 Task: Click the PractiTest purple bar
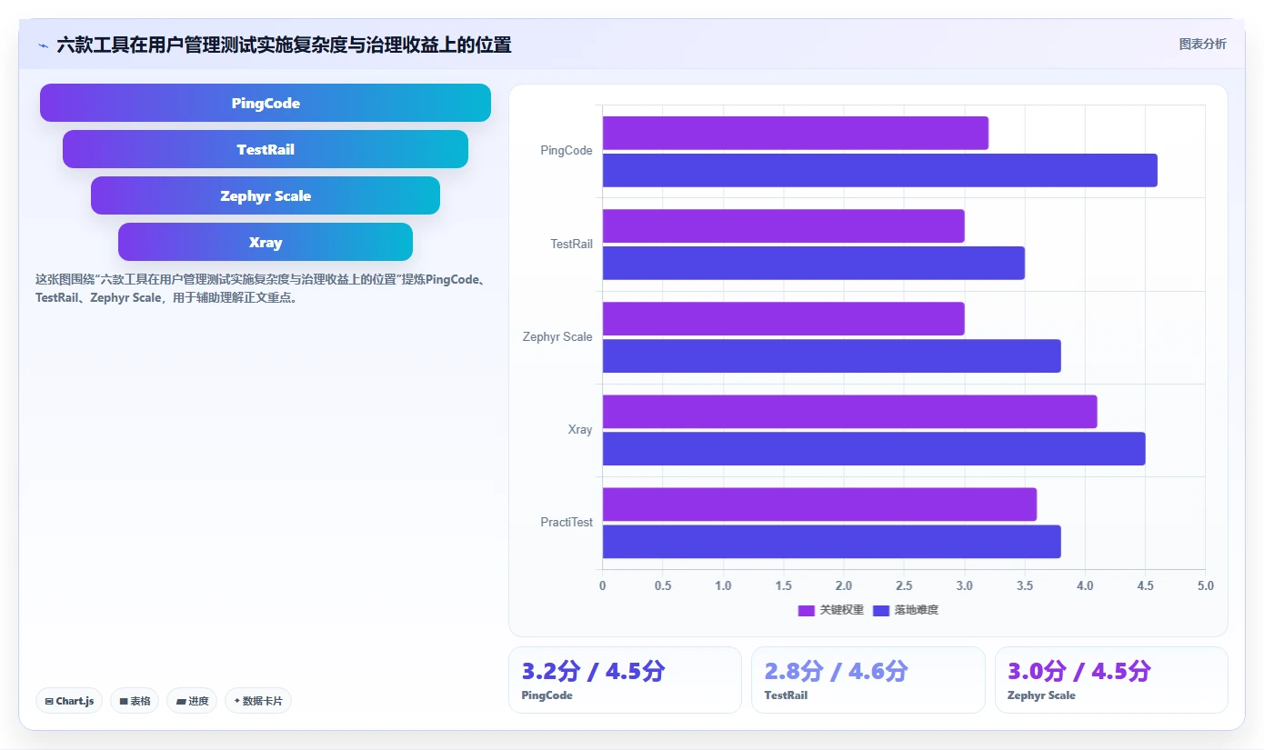pos(820,505)
